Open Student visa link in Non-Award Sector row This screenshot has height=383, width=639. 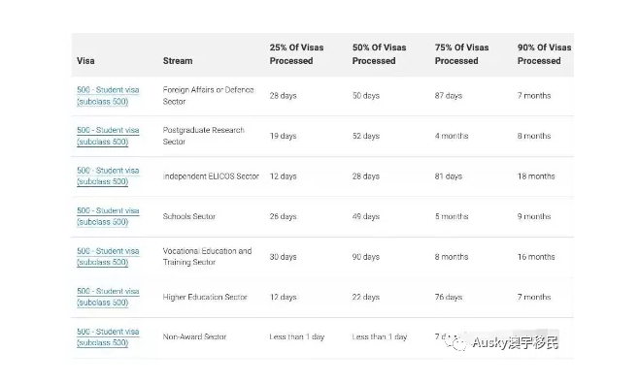tap(108, 337)
